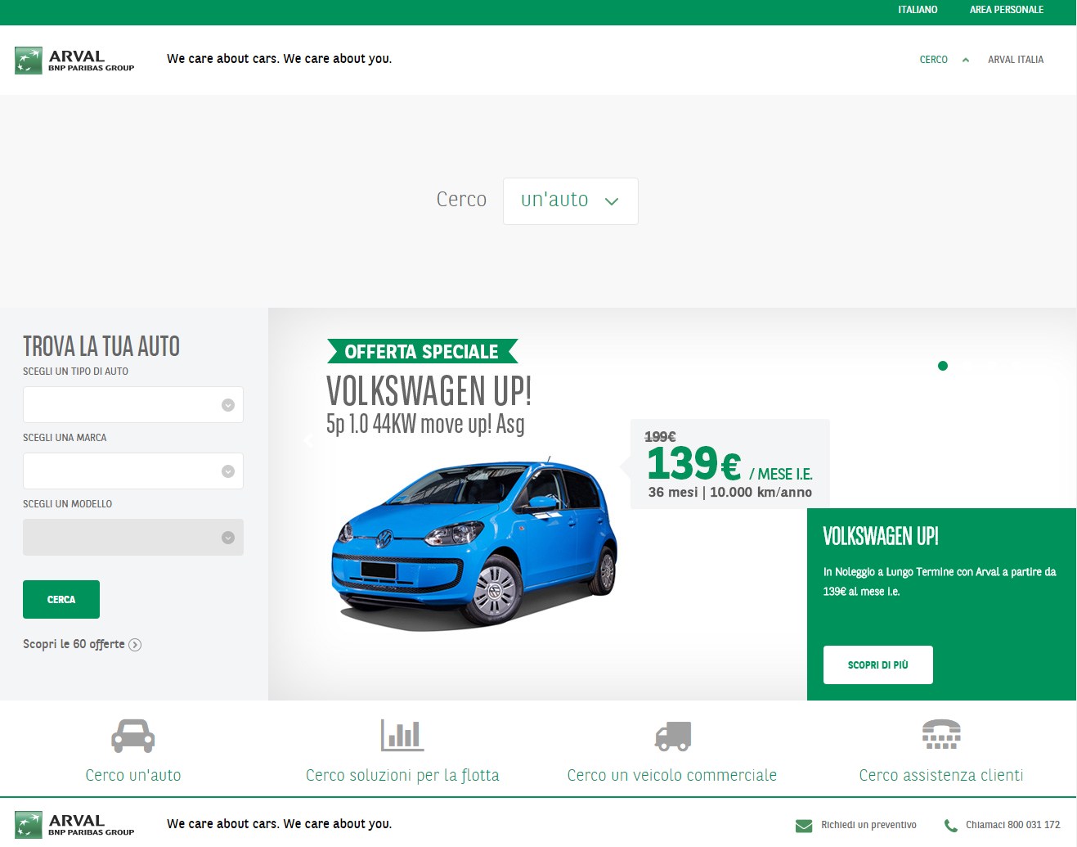Open the 'Scegli un modello' dropdown
Viewport: 1077px width, 847px height.
[133, 538]
